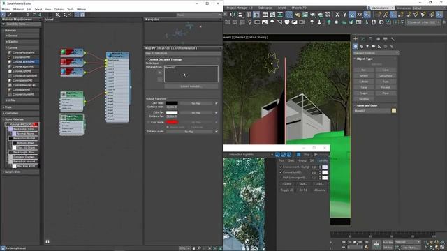Toggle CoronaSun001 light checkbox in LightMix
Viewport: 447px width, 251px height.
point(281,172)
